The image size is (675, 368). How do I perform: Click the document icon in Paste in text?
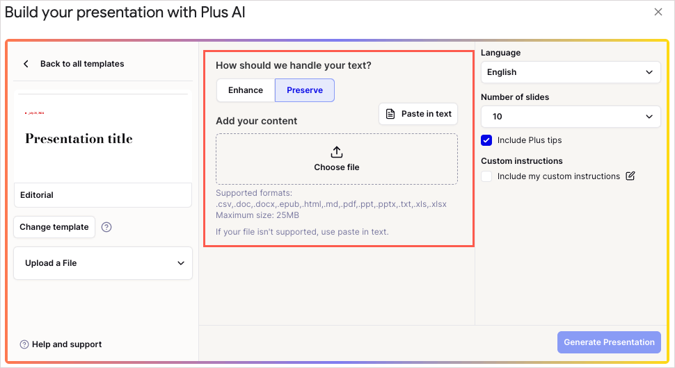pyautogui.click(x=390, y=114)
